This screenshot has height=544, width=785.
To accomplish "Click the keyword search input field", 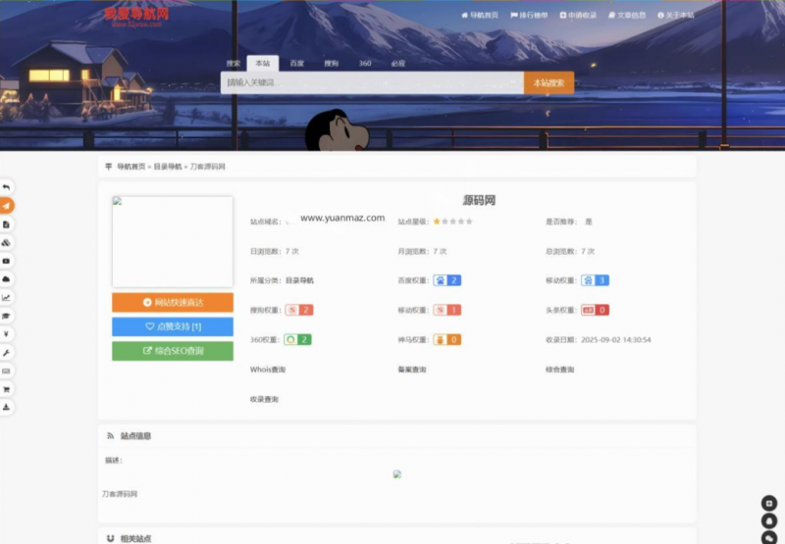I will coord(372,83).
